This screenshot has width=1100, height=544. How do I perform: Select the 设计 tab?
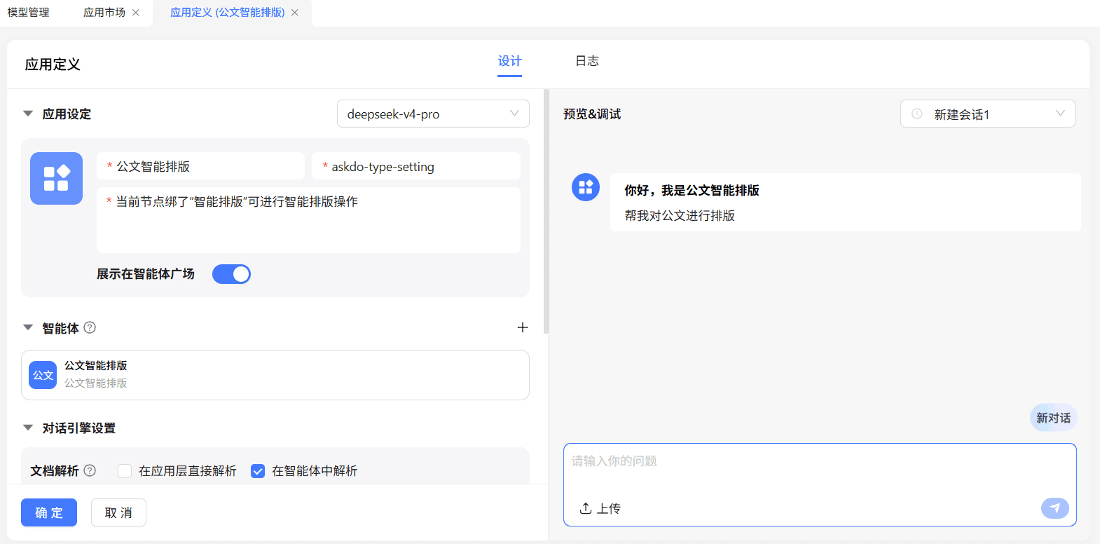tap(509, 62)
